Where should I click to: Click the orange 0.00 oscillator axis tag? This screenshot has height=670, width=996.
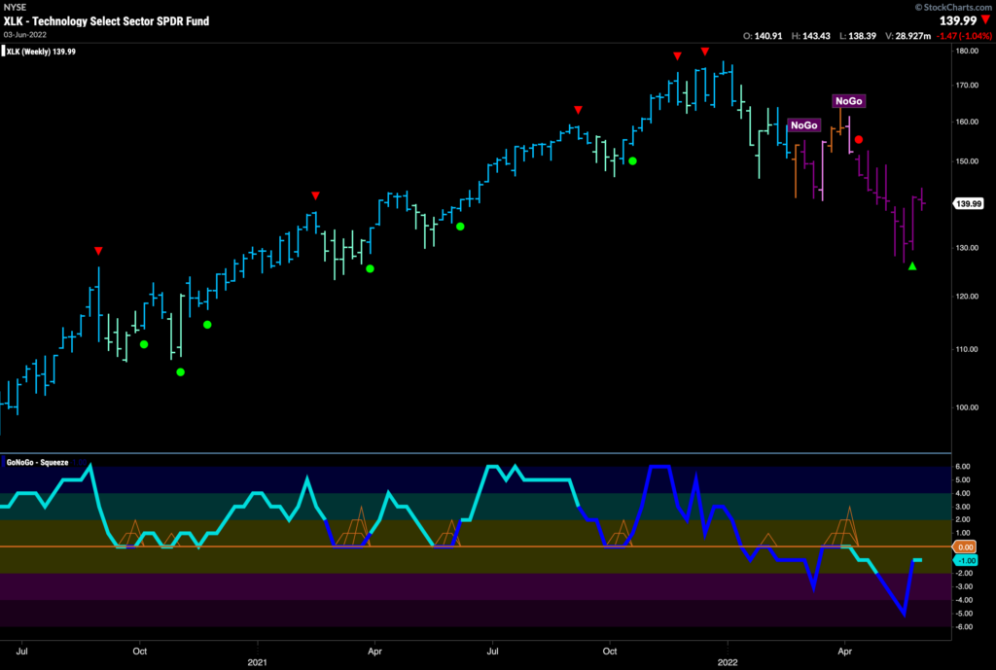(x=965, y=547)
